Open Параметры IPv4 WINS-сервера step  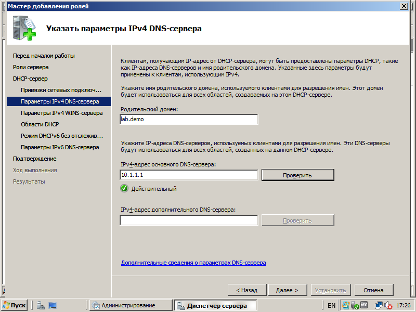click(61, 113)
